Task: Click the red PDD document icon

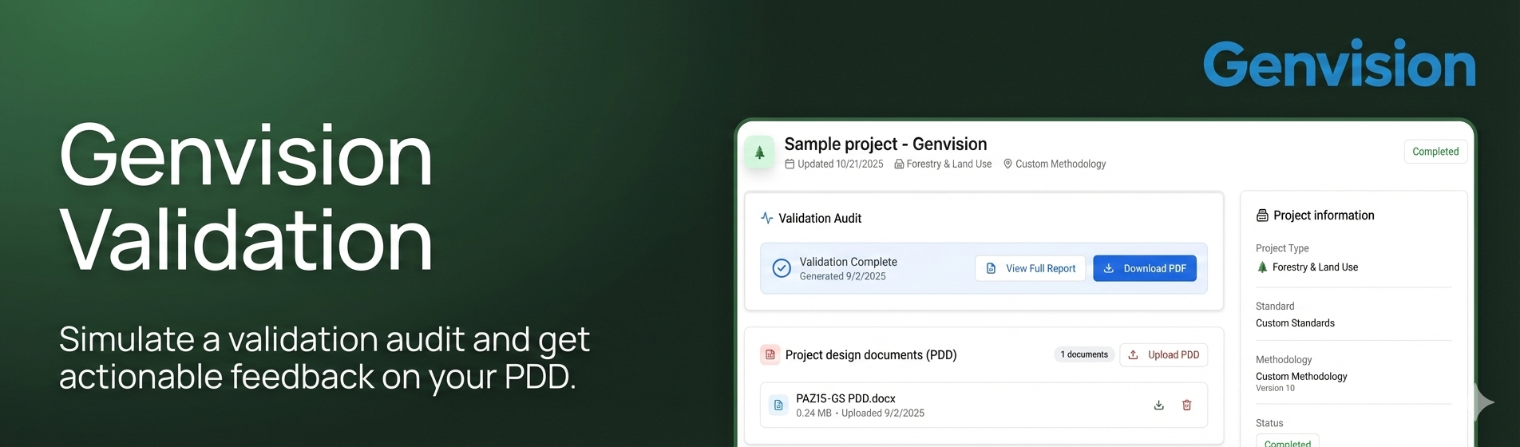Action: coord(770,355)
